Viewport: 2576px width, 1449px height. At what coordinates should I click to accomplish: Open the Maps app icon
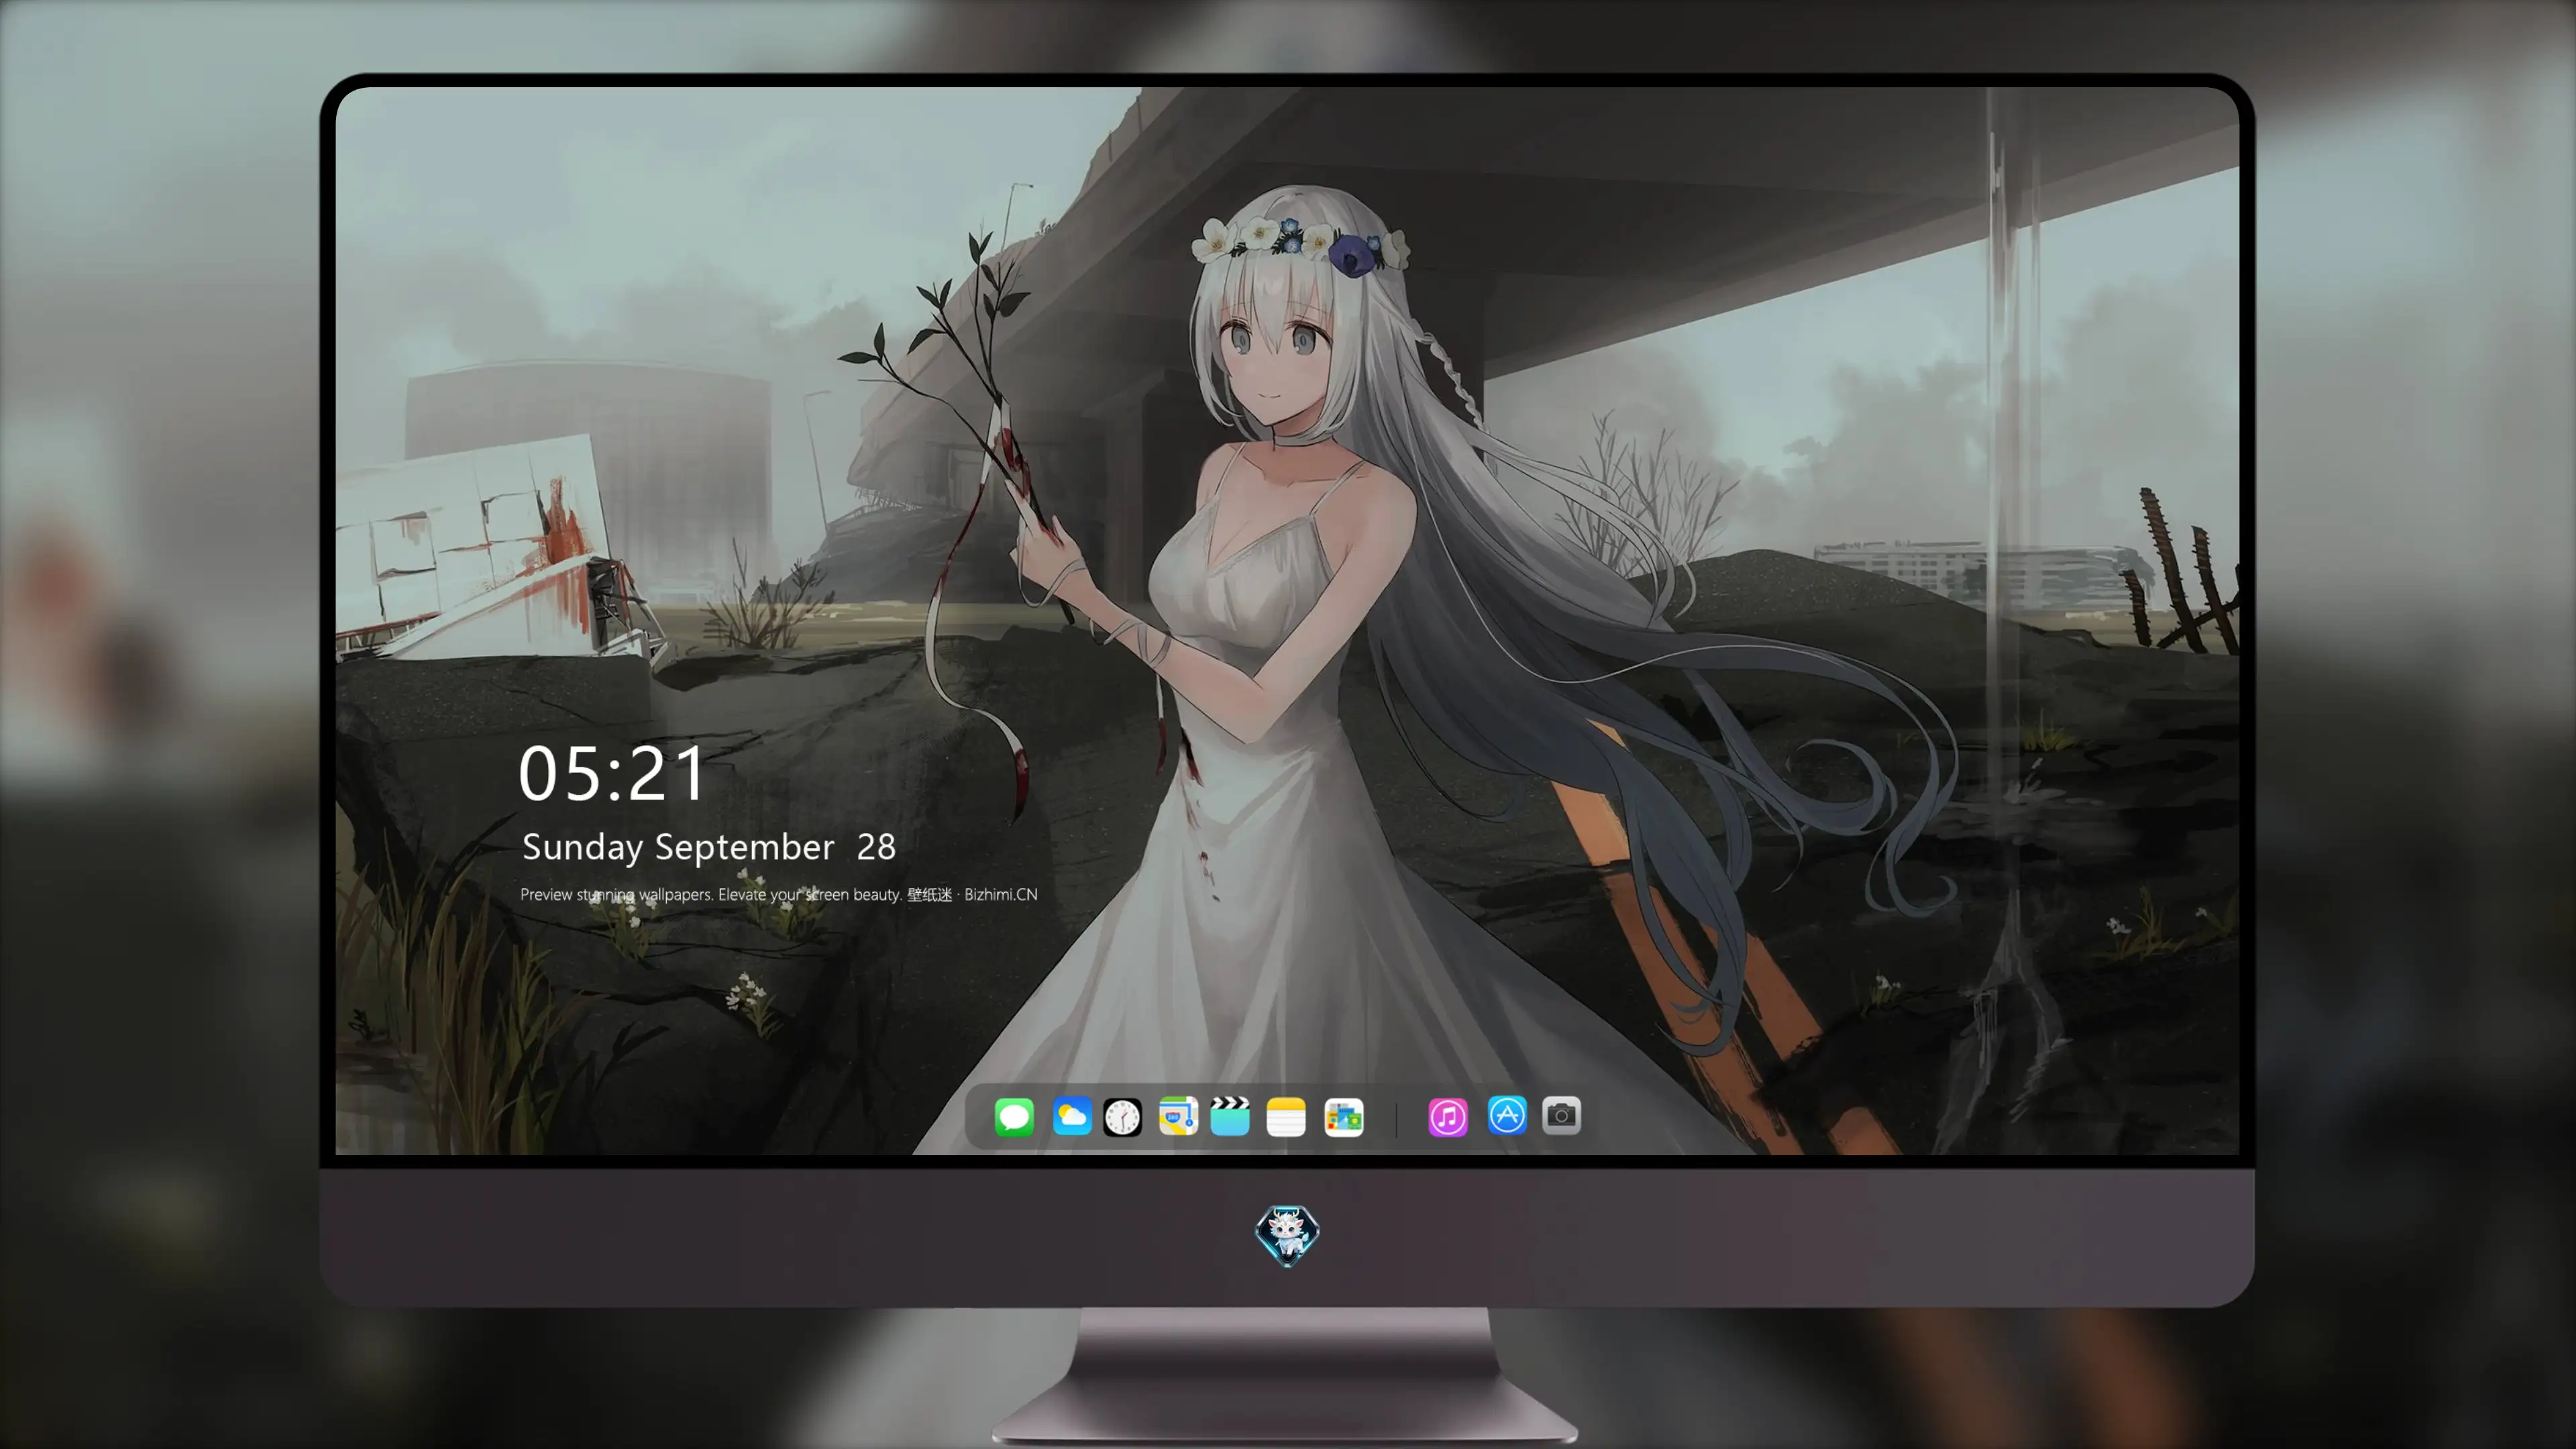pos(1178,1116)
